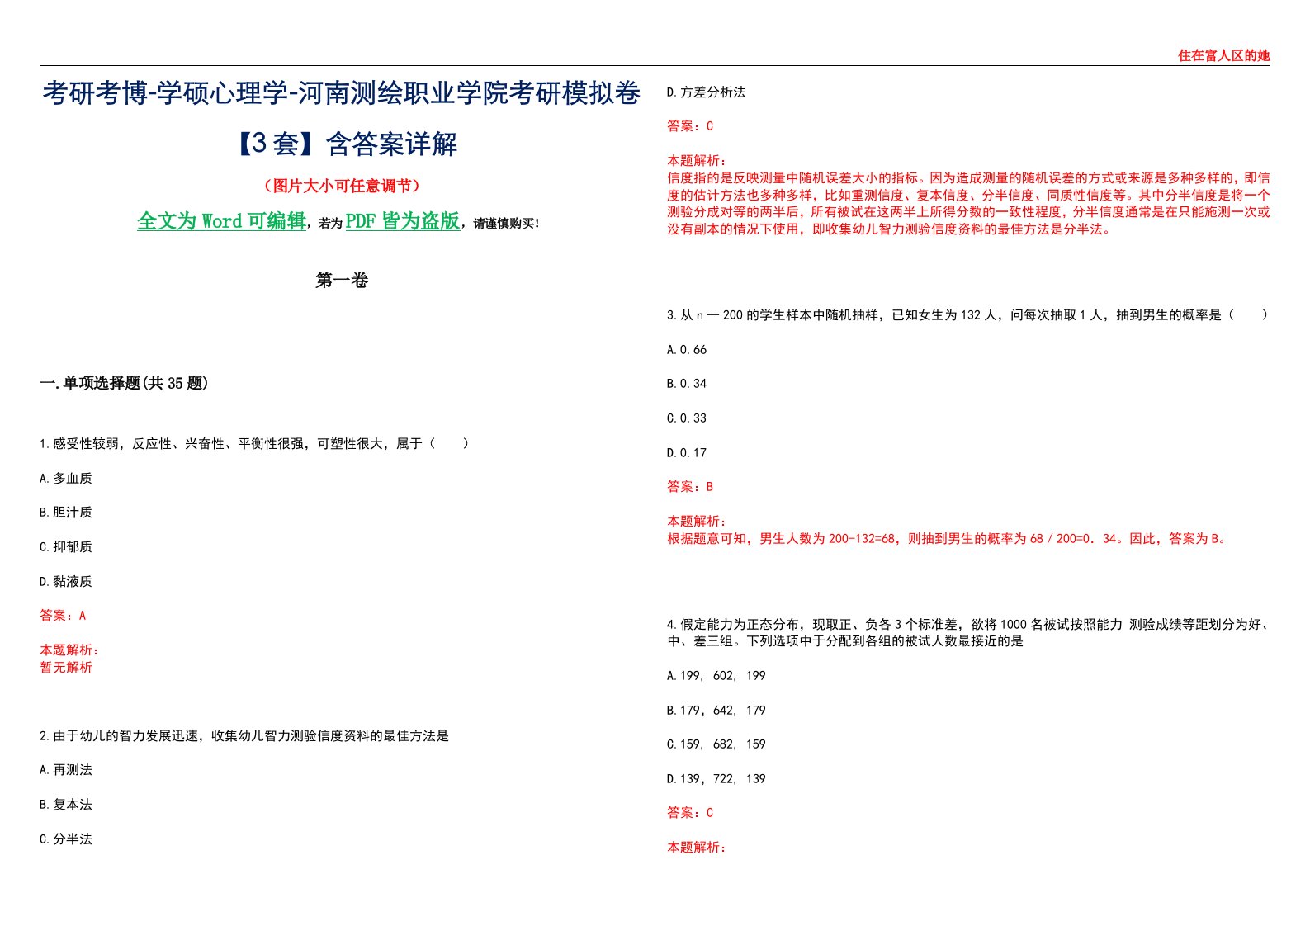Click 本题解析: label above 根据题意可知
The width and height of the screenshot is (1310, 926).
pyautogui.click(x=697, y=522)
